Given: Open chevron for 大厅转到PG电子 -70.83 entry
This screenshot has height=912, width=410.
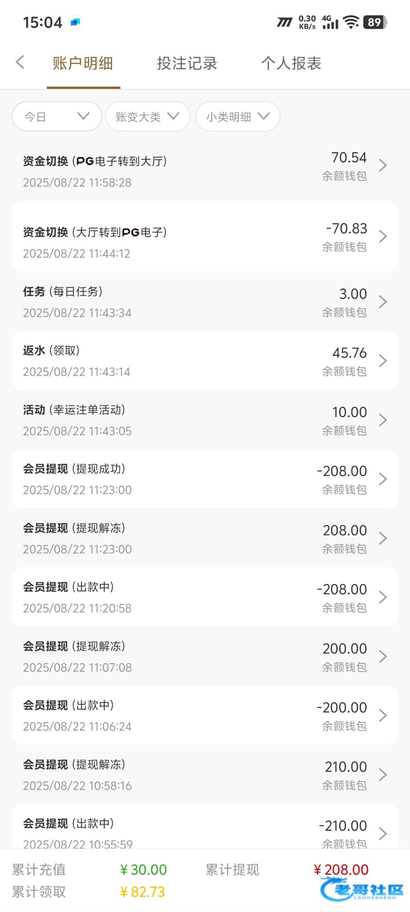Looking at the screenshot, I should 383,236.
